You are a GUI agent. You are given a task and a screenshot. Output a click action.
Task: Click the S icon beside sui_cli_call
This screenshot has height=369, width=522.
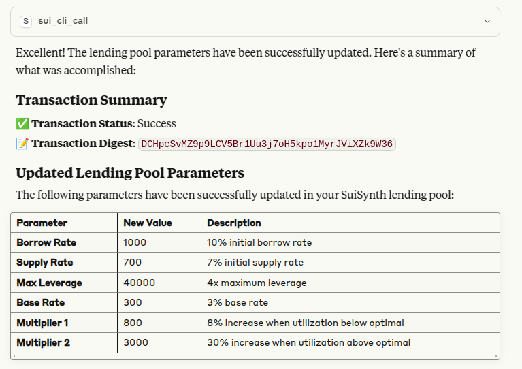[x=27, y=21]
